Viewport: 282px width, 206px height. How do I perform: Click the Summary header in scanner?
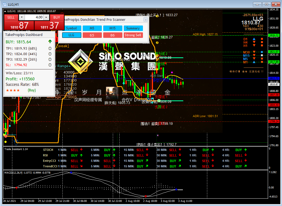(133, 28)
